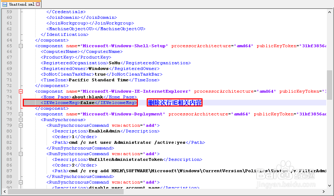This screenshot has width=334, height=196.
Task: Click the JoinDomain element line
Action: click(82, 17)
